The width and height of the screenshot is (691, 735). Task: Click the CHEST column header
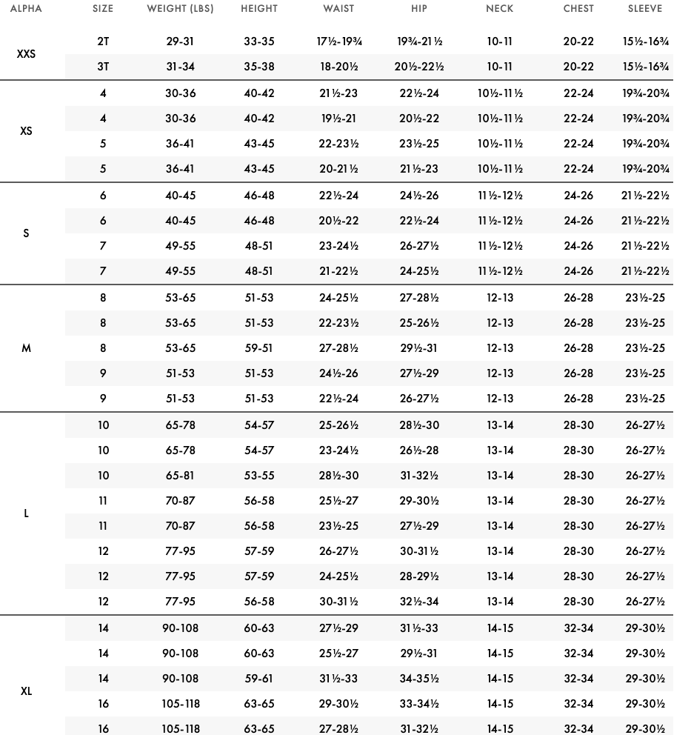click(x=578, y=8)
